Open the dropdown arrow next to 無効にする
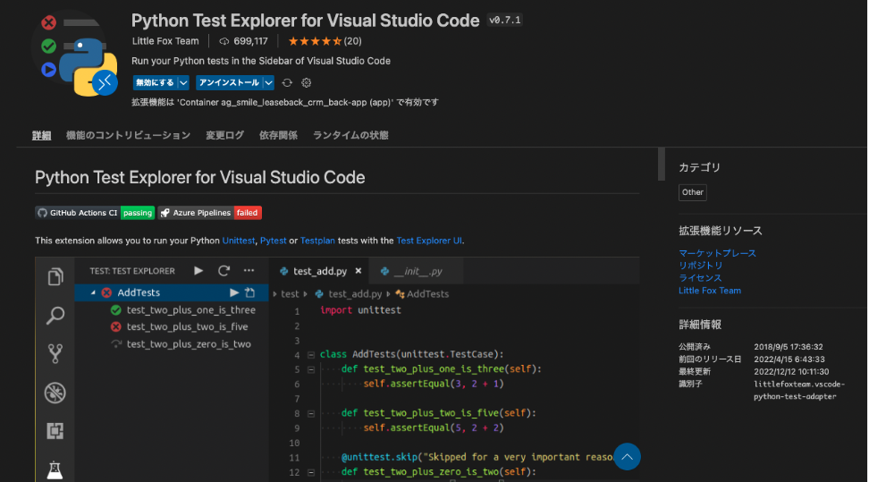This screenshot has height=482, width=869. 183,82
